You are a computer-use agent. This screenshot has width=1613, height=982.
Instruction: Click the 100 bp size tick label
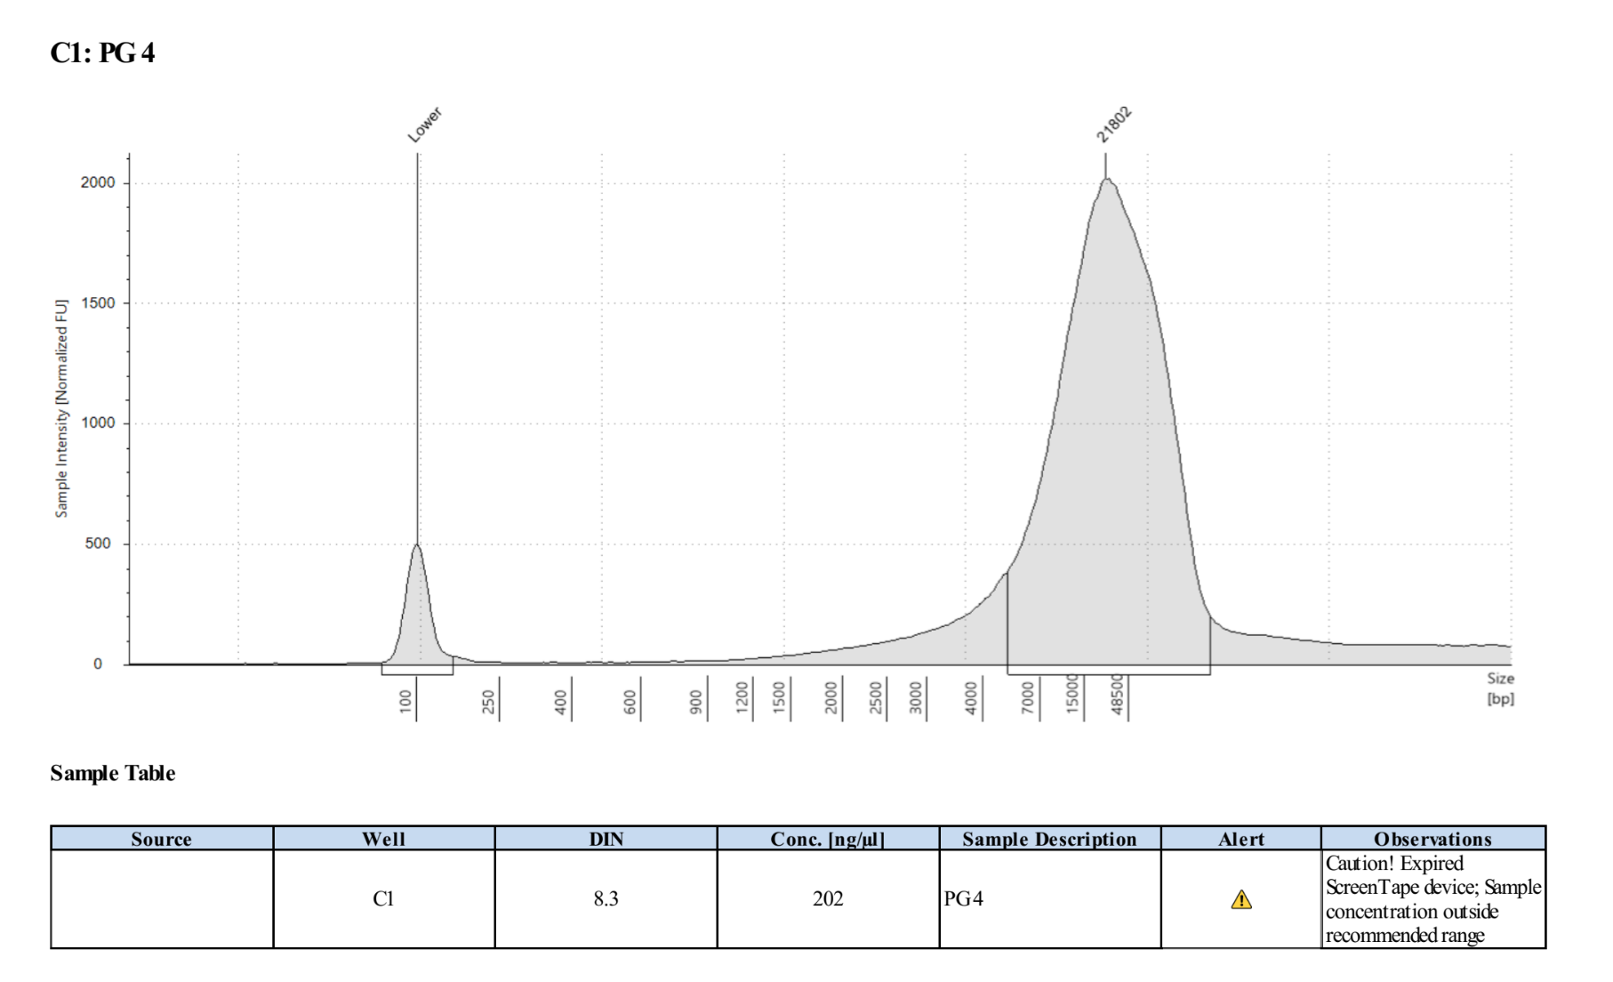[406, 701]
